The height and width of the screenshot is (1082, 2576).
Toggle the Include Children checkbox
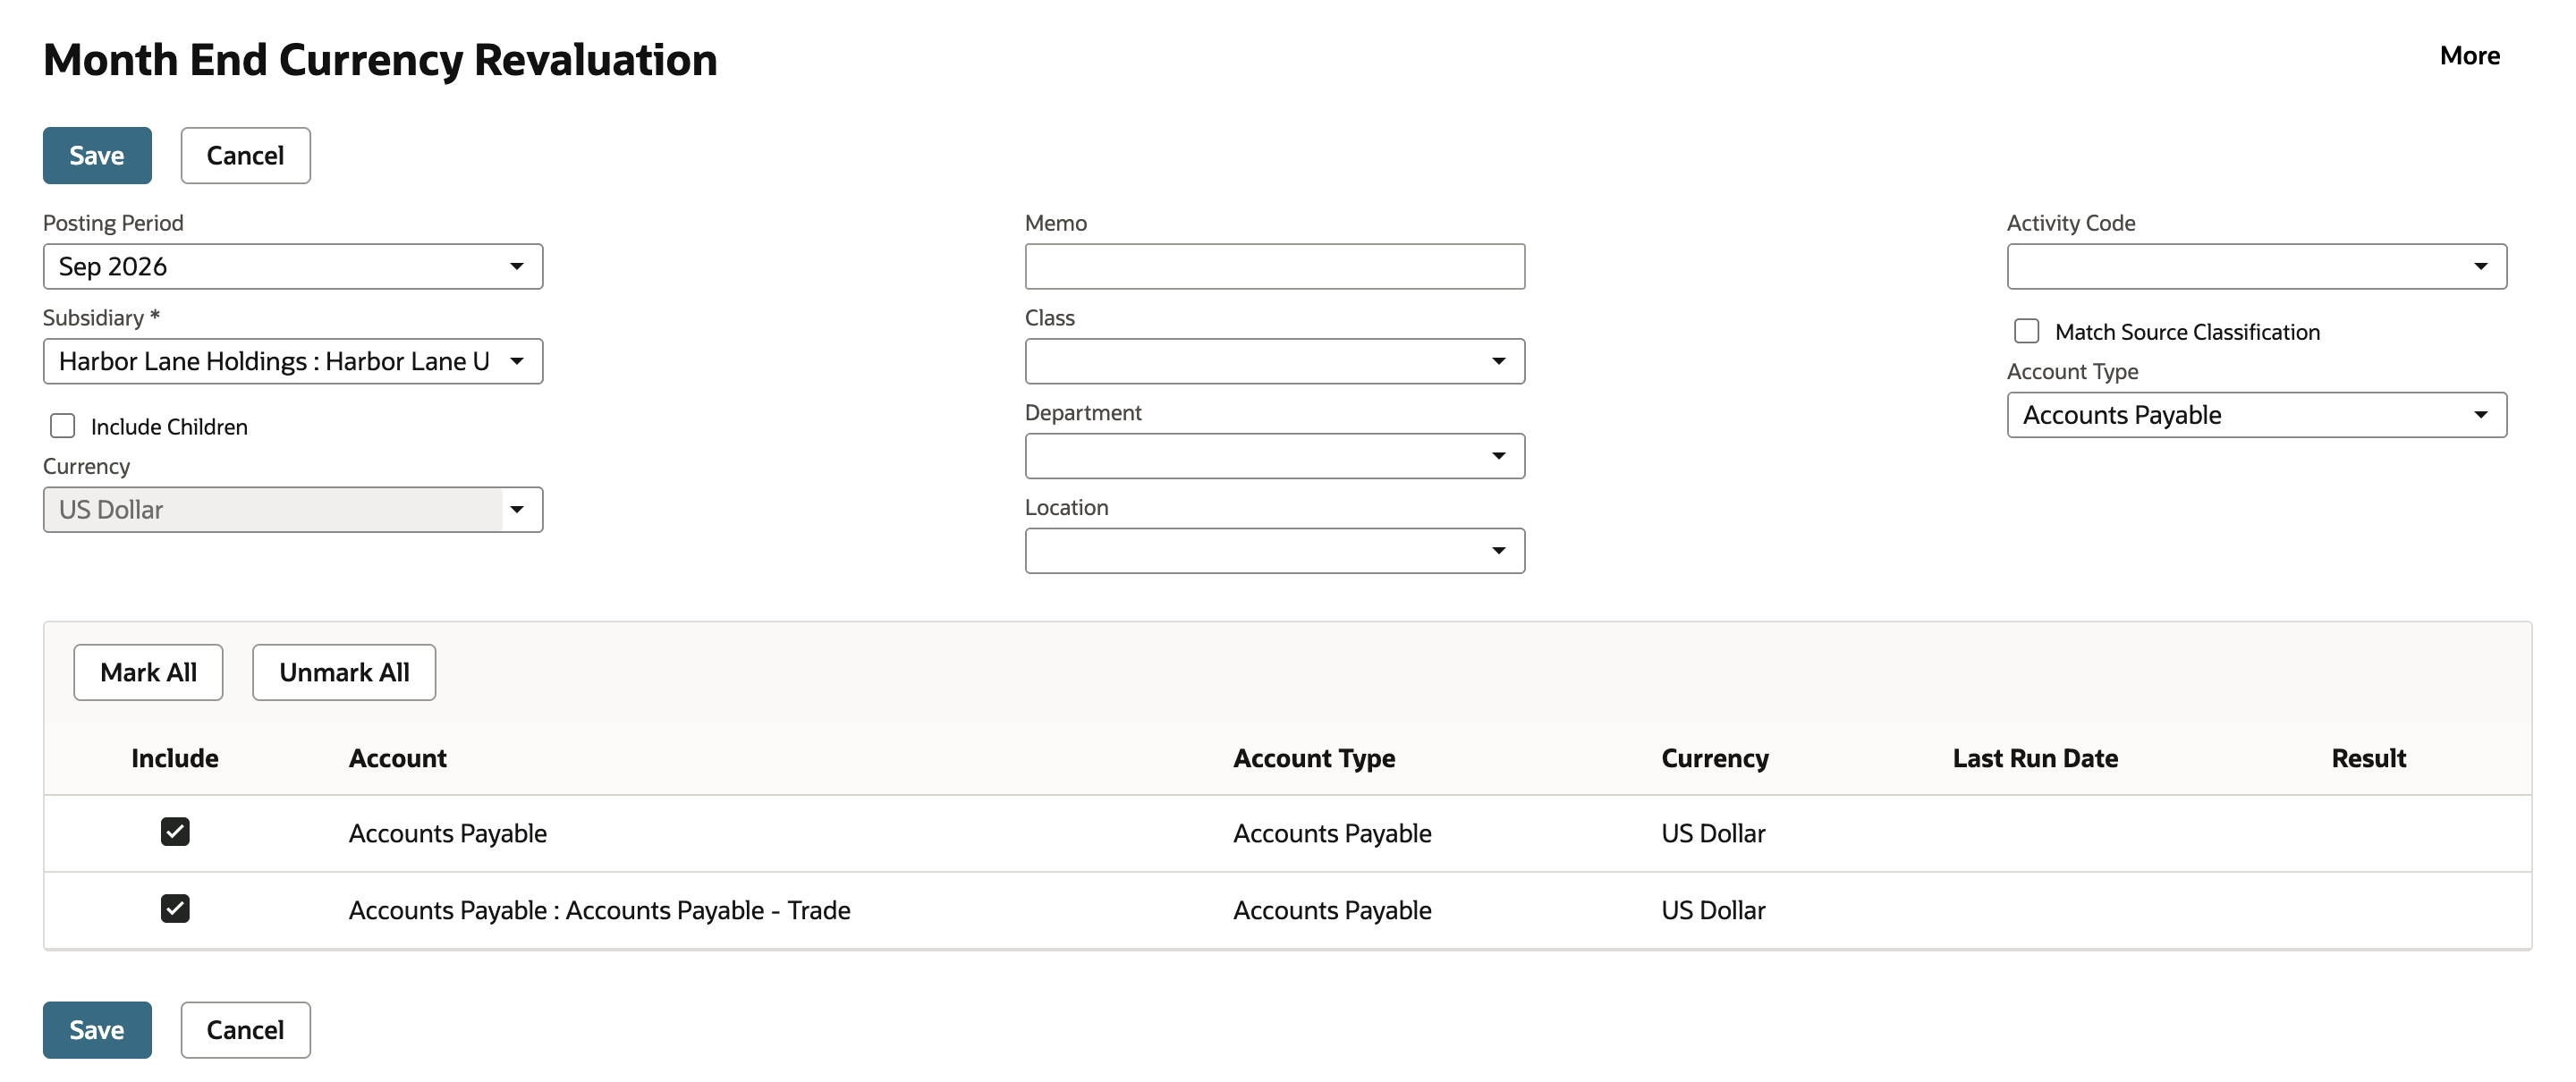coord(63,426)
